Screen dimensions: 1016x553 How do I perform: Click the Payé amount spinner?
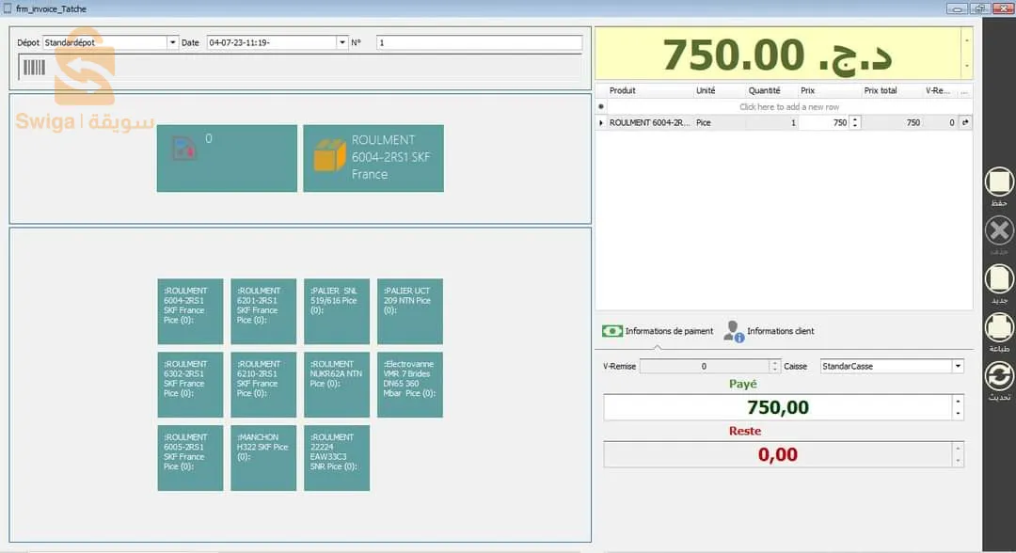click(958, 407)
